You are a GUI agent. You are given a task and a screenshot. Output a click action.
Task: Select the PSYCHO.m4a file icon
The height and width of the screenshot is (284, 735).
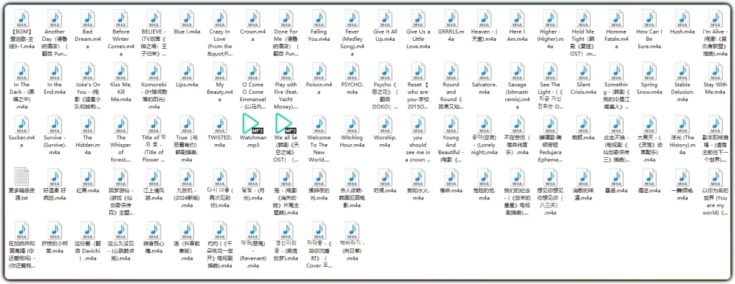352,72
